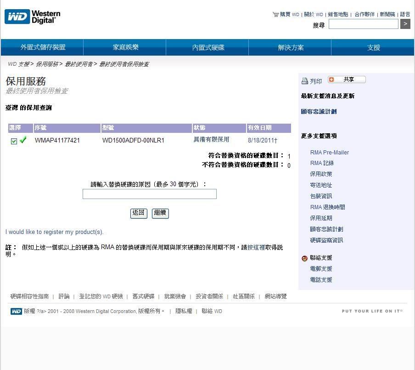This screenshot has height=370, width=415.
Task: Open 包裝資訊 link
Action: click(321, 196)
